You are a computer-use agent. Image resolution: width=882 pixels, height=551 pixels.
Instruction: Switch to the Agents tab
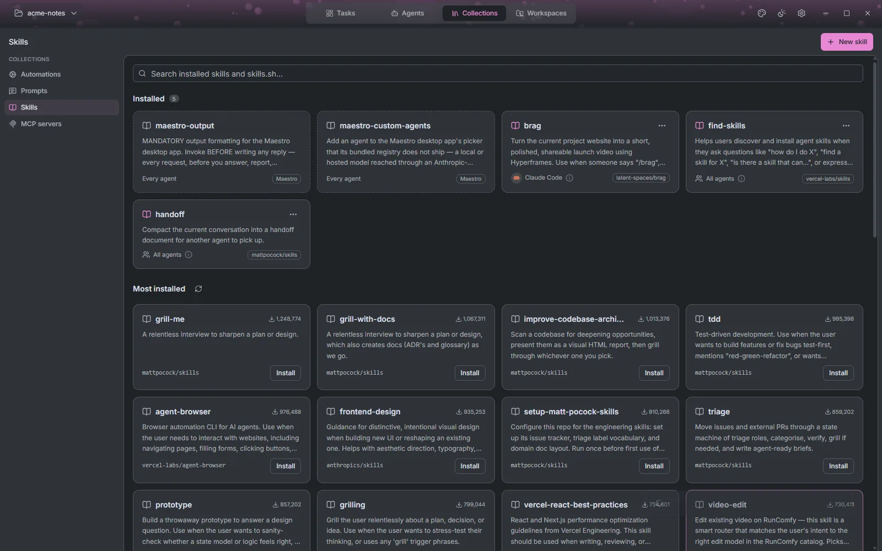408,13
